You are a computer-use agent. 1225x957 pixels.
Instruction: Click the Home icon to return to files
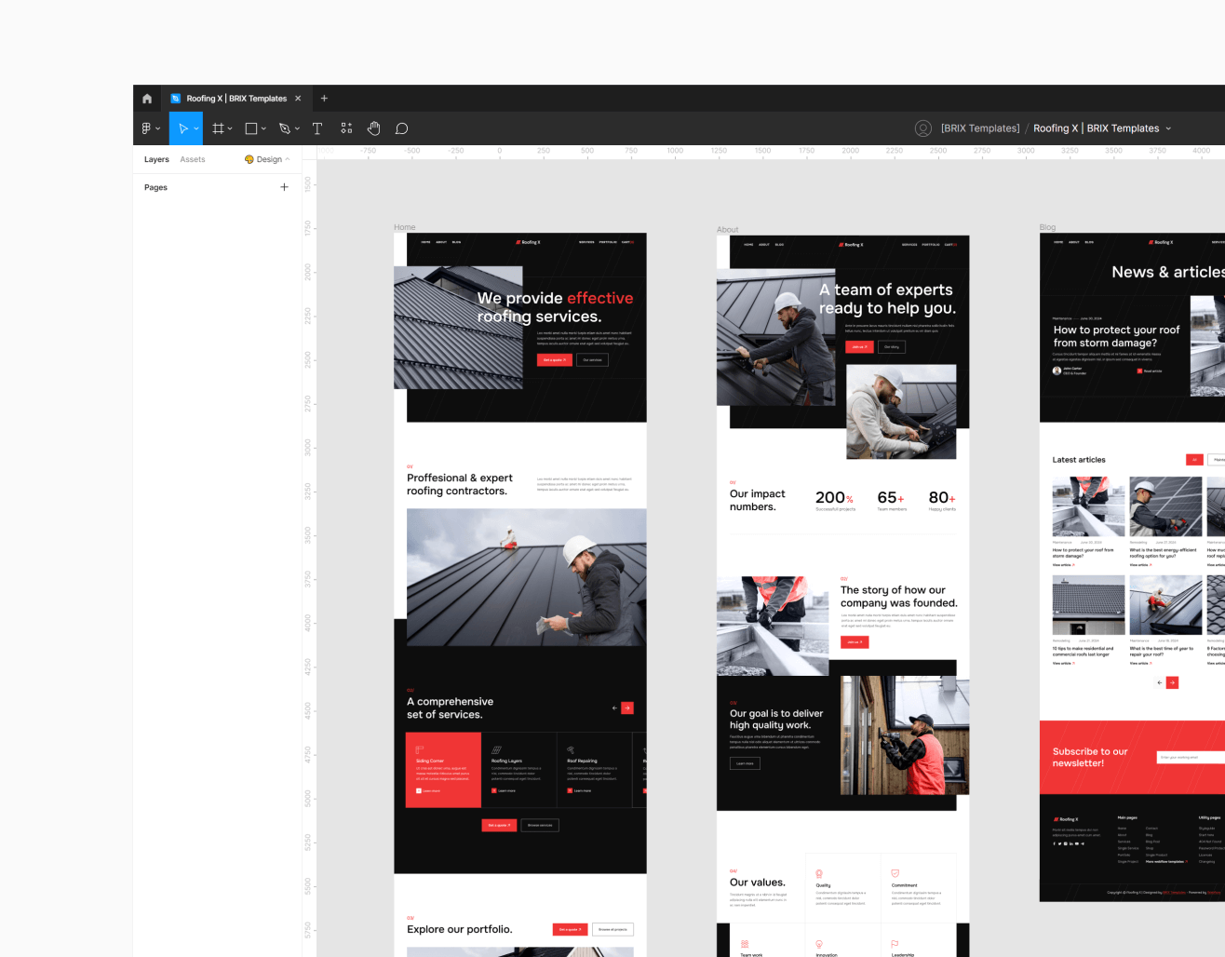click(x=146, y=98)
